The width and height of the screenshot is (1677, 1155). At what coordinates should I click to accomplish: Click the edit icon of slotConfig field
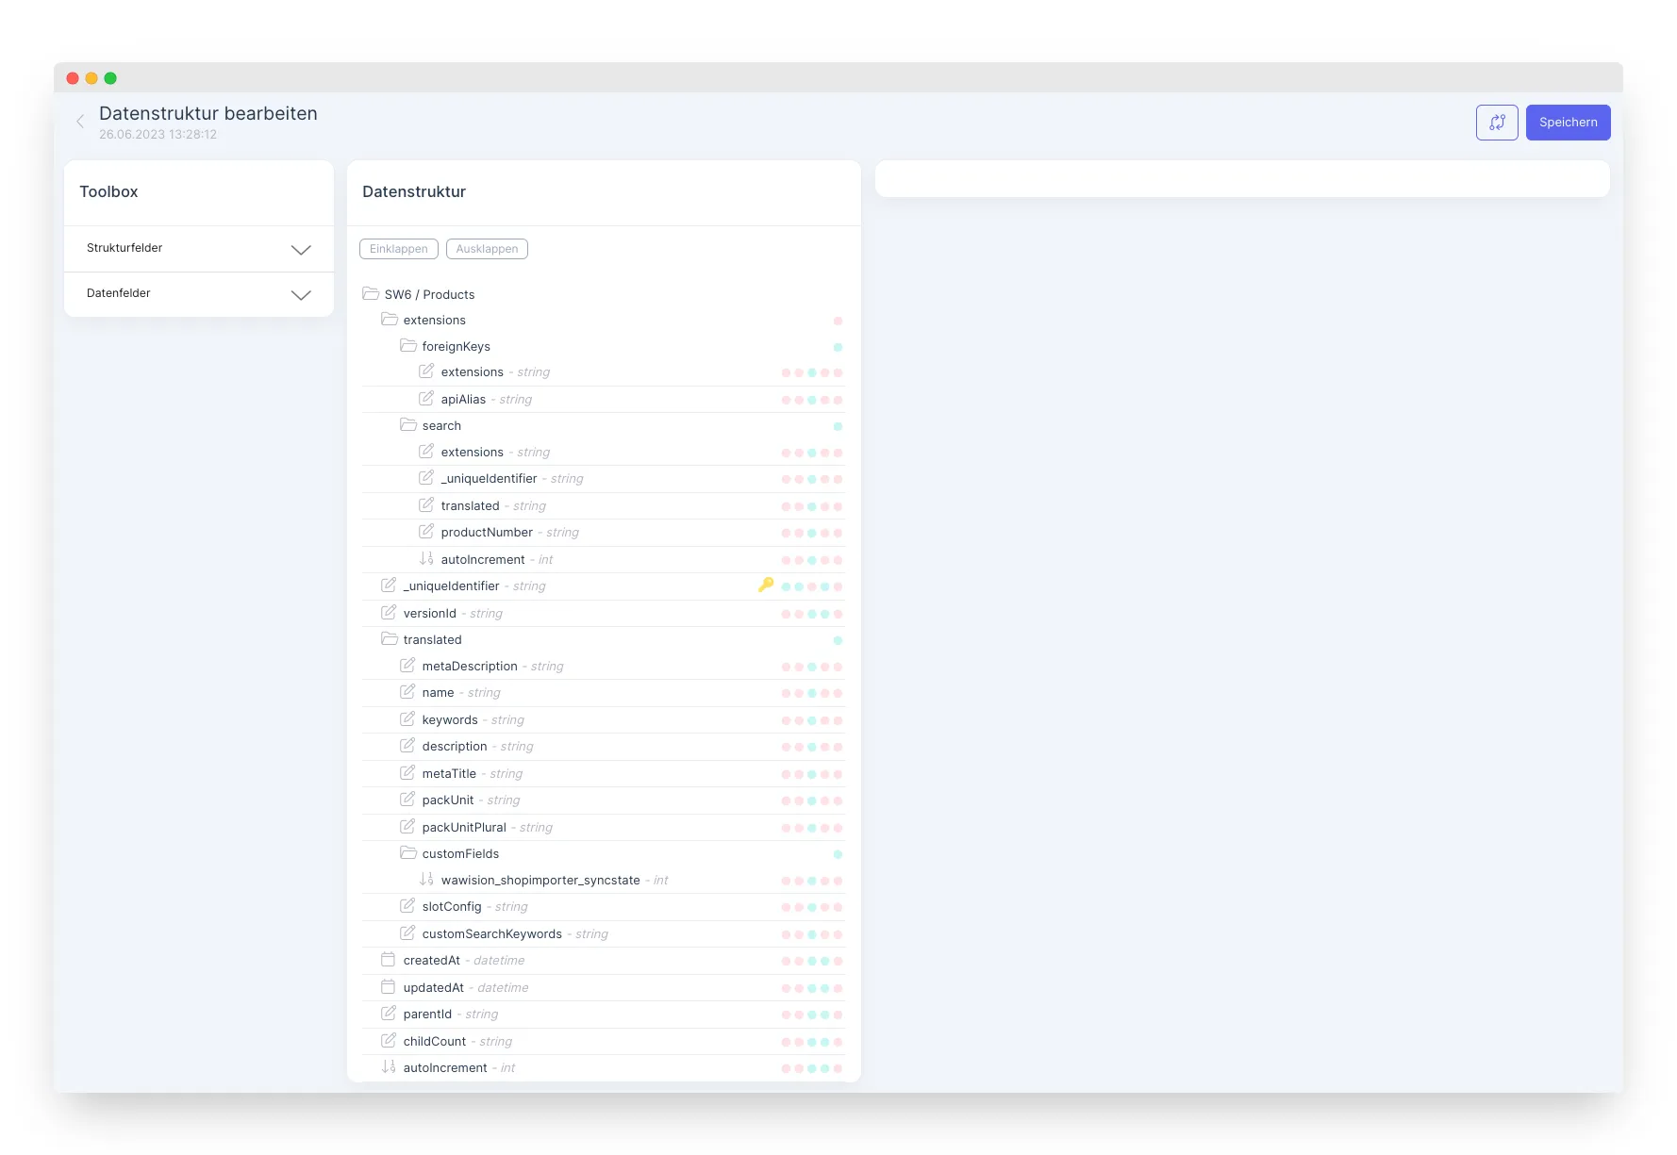407,906
